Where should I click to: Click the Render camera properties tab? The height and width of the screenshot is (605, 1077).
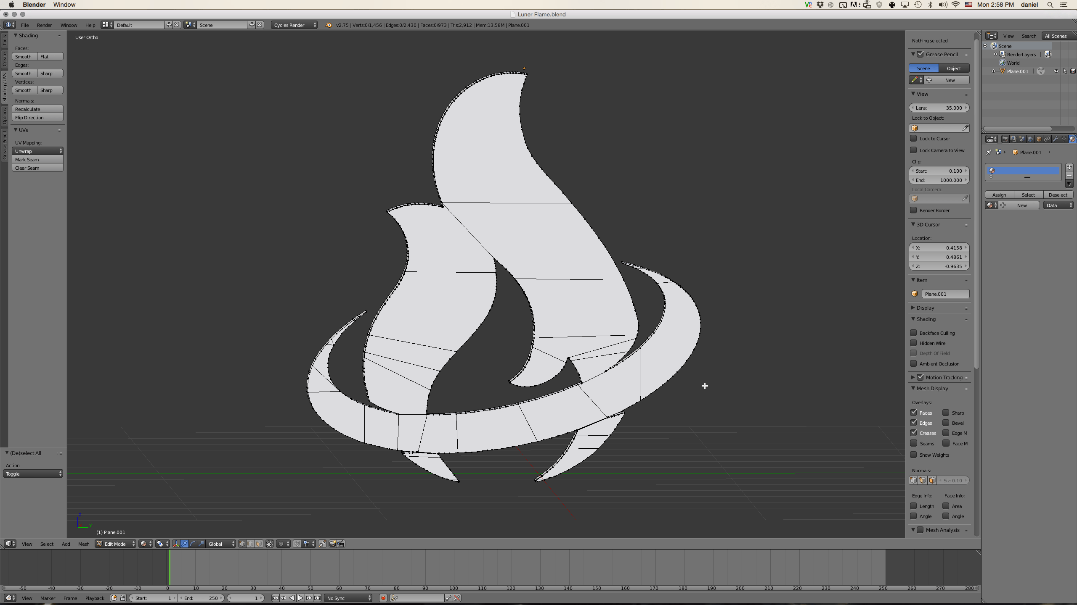pyautogui.click(x=1005, y=139)
